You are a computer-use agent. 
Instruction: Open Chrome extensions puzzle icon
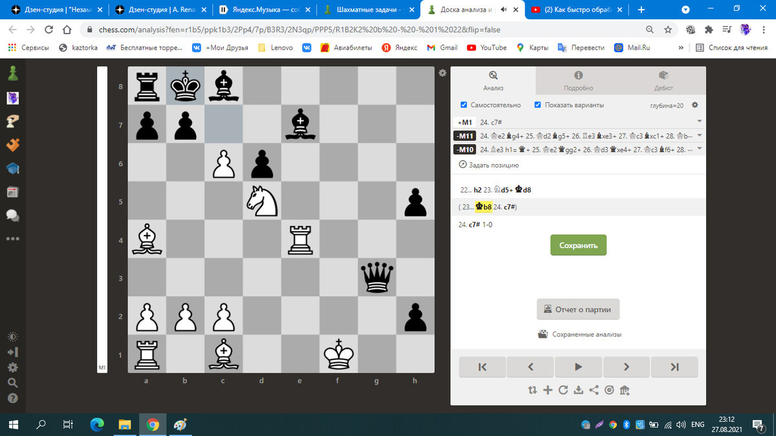click(x=709, y=30)
